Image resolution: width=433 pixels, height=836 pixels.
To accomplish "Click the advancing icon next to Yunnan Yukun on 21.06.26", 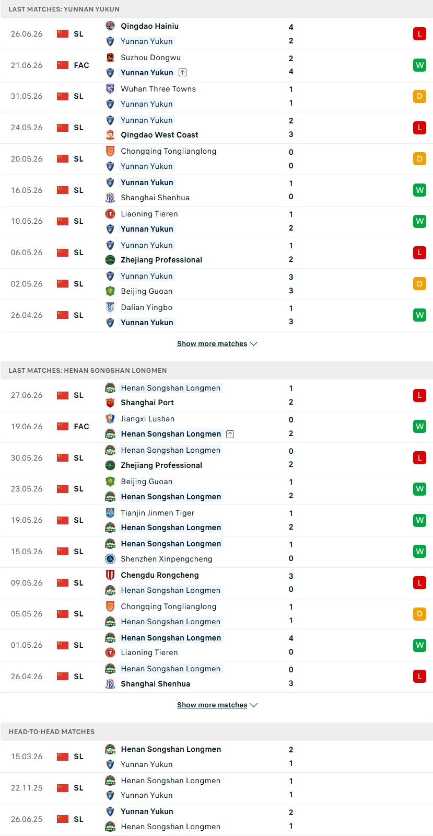I will click(182, 73).
